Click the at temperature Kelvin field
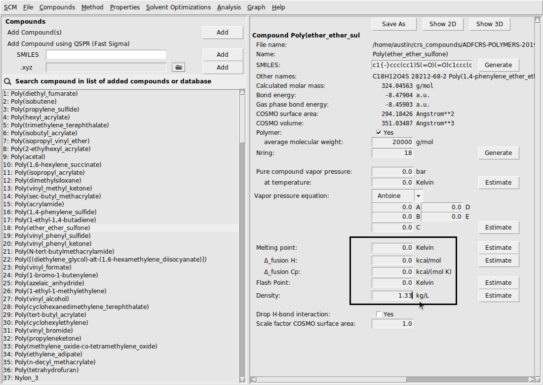The height and width of the screenshot is (385, 543). click(x=392, y=183)
